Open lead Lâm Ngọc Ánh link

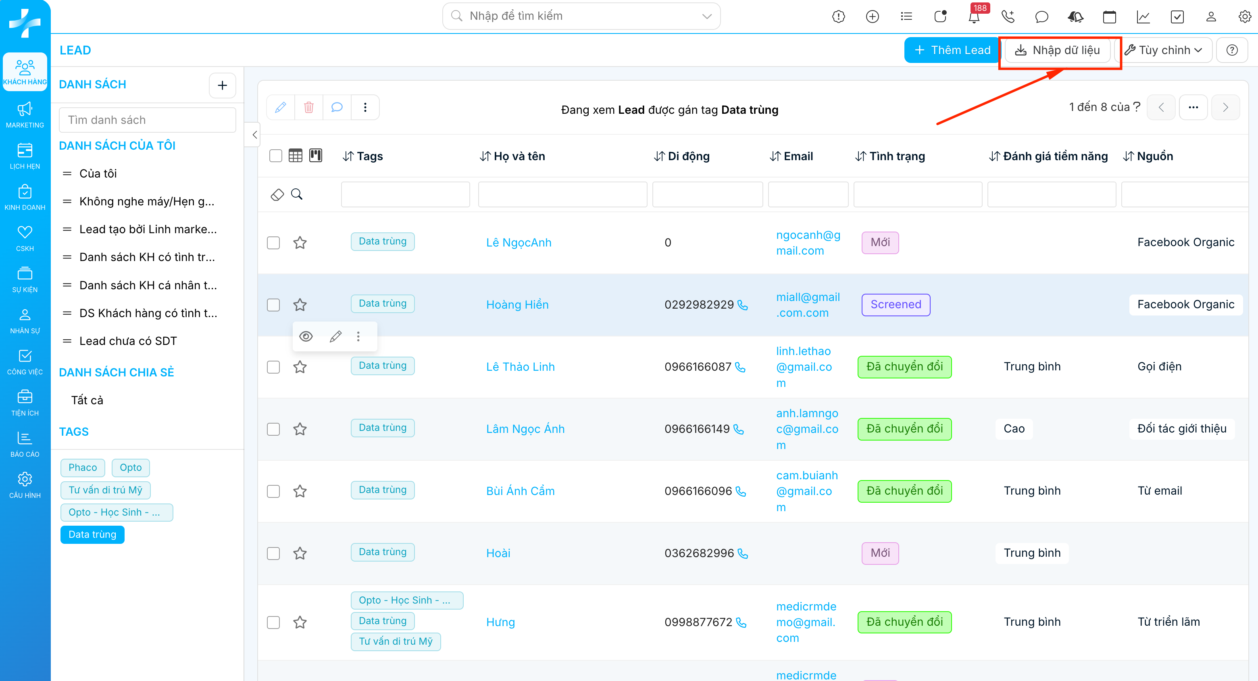click(525, 429)
